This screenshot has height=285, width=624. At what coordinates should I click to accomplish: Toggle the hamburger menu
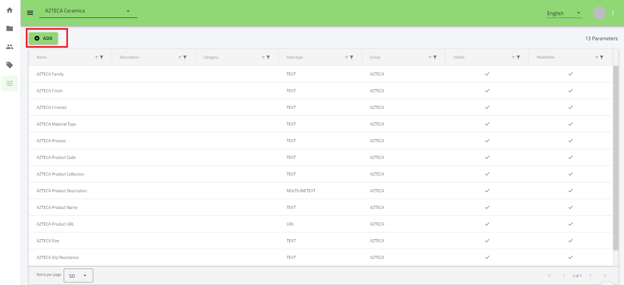pos(30,13)
